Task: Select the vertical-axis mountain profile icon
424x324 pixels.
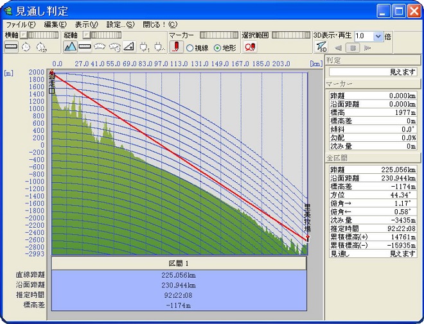Action: (x=70, y=47)
